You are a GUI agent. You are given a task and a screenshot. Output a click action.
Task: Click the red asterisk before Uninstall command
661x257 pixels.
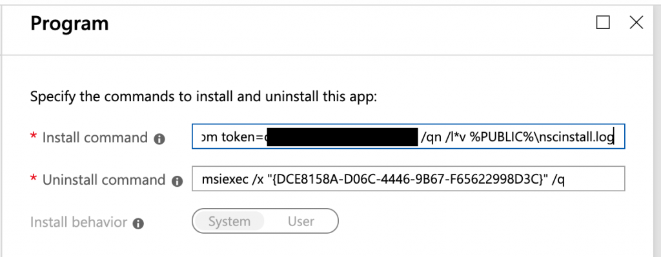click(x=34, y=178)
